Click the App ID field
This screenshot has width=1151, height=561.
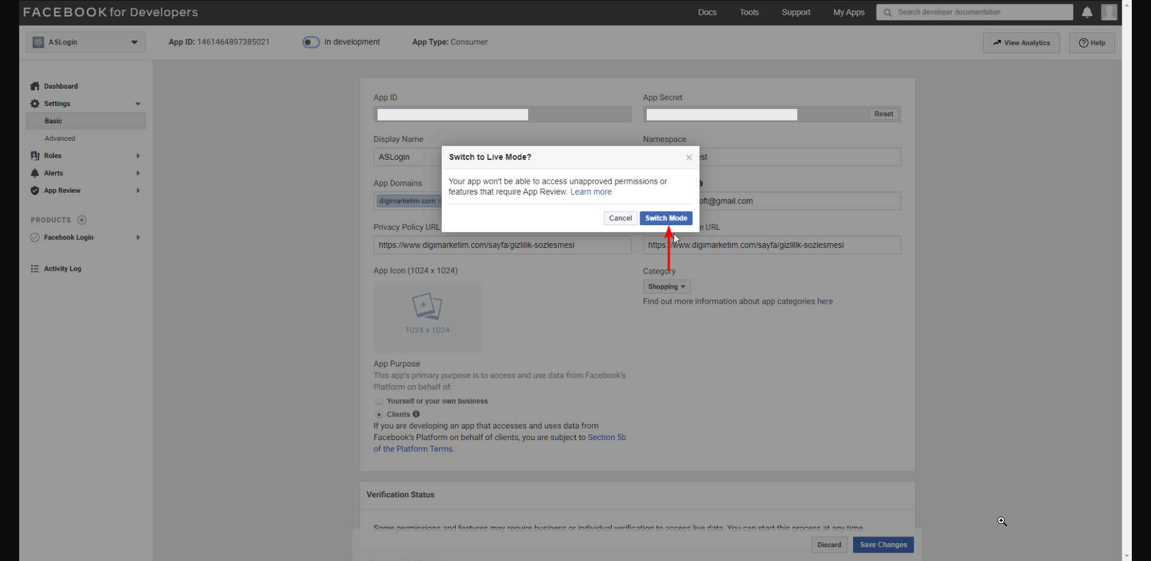[x=502, y=114]
